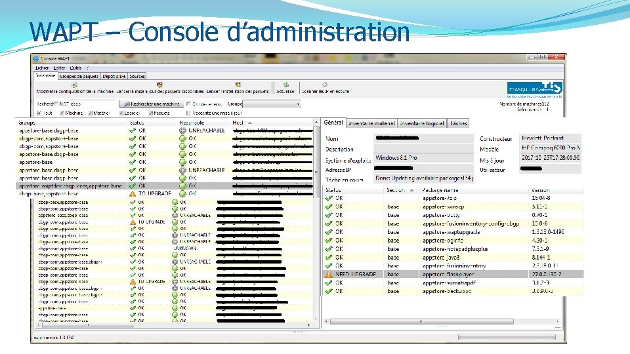This screenshot has height=354, width=630.
Task: Click the status bar progress indicator
Action: (507, 337)
